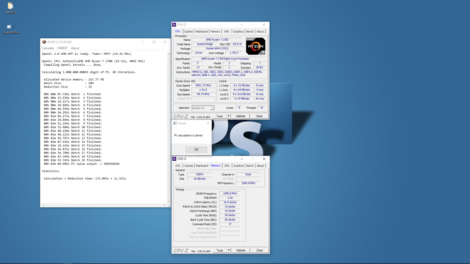Switch to Mainboard tab in upper CPU-Z
This screenshot has height=264, width=470.
coord(202,32)
